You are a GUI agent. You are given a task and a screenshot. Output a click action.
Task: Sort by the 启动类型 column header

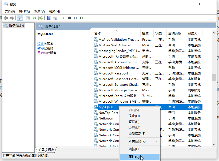[x=176, y=33]
